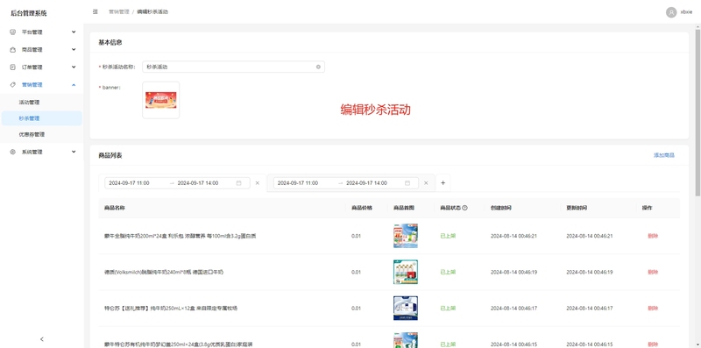The width and height of the screenshot is (701, 348).
Task: Clear the 秒杀活动名称 field with clear icon
Action: pos(318,67)
